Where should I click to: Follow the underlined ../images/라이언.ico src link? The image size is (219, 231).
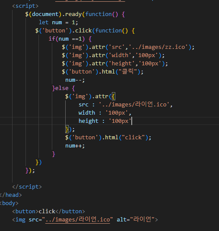[x=78, y=220]
